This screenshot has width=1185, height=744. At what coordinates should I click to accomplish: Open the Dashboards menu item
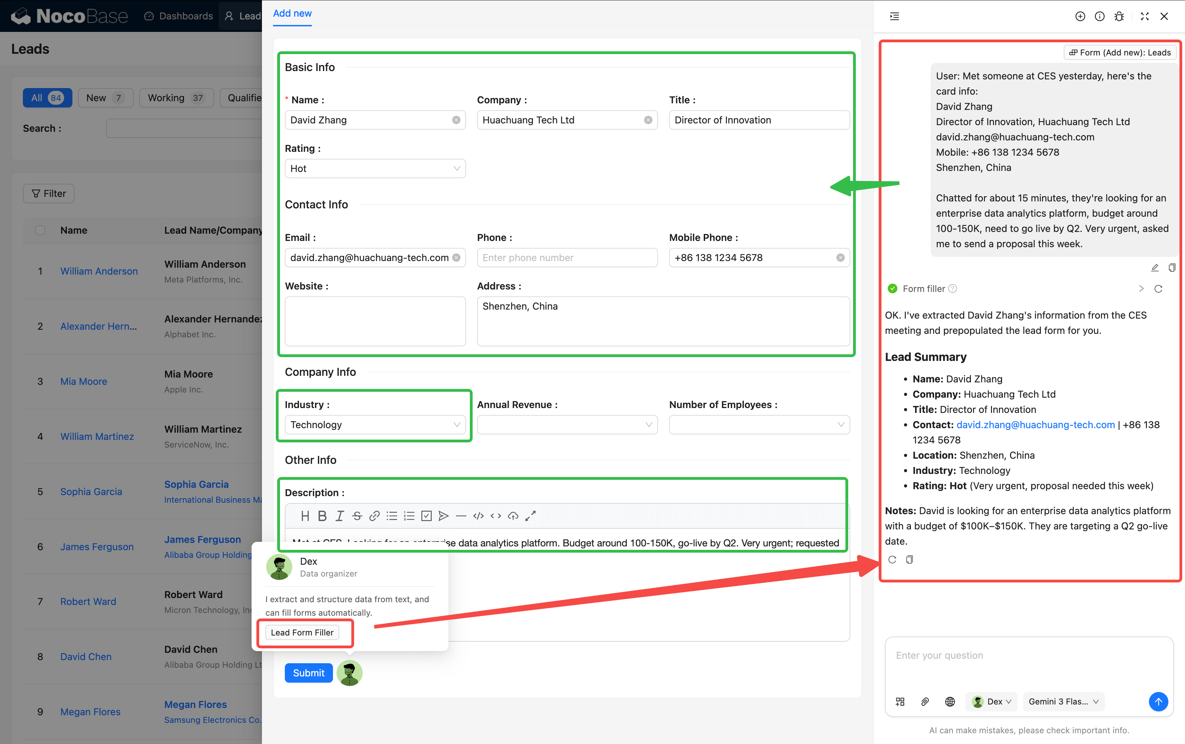(178, 16)
